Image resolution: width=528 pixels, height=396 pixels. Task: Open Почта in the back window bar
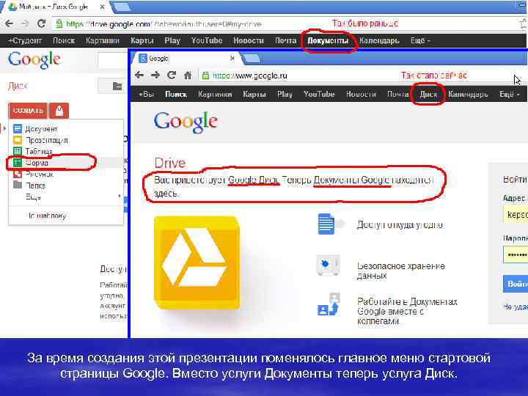pos(285,41)
